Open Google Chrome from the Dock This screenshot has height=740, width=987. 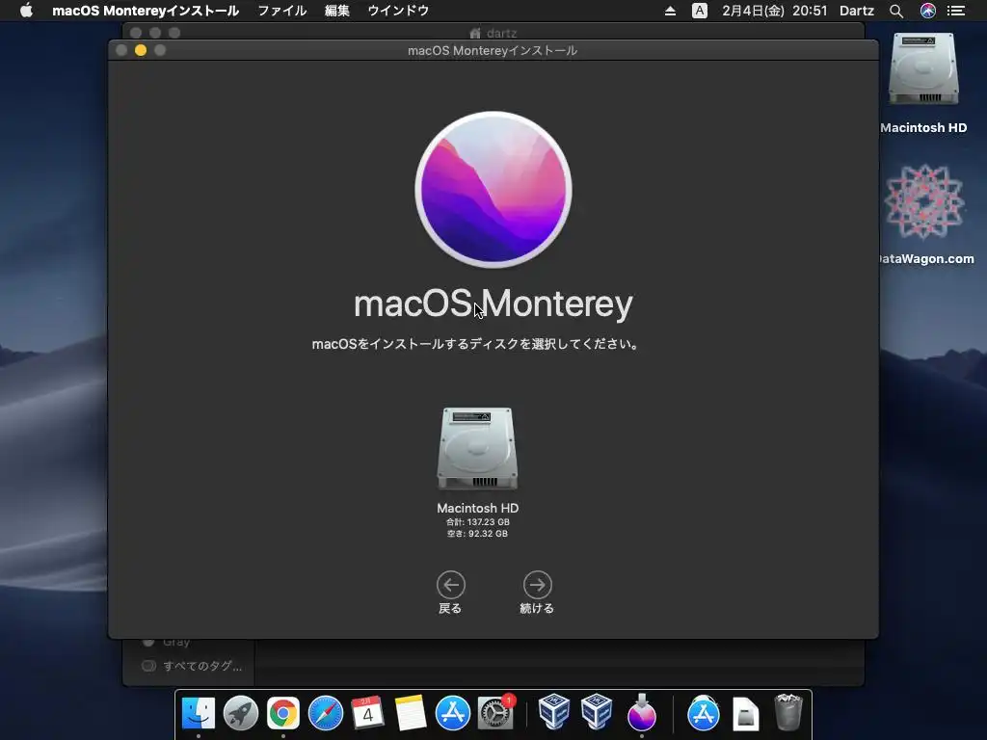(283, 714)
